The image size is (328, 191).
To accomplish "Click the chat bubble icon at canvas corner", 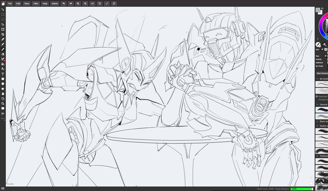I will (311, 183).
